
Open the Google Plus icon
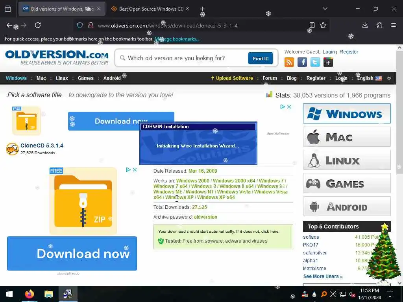(328, 62)
